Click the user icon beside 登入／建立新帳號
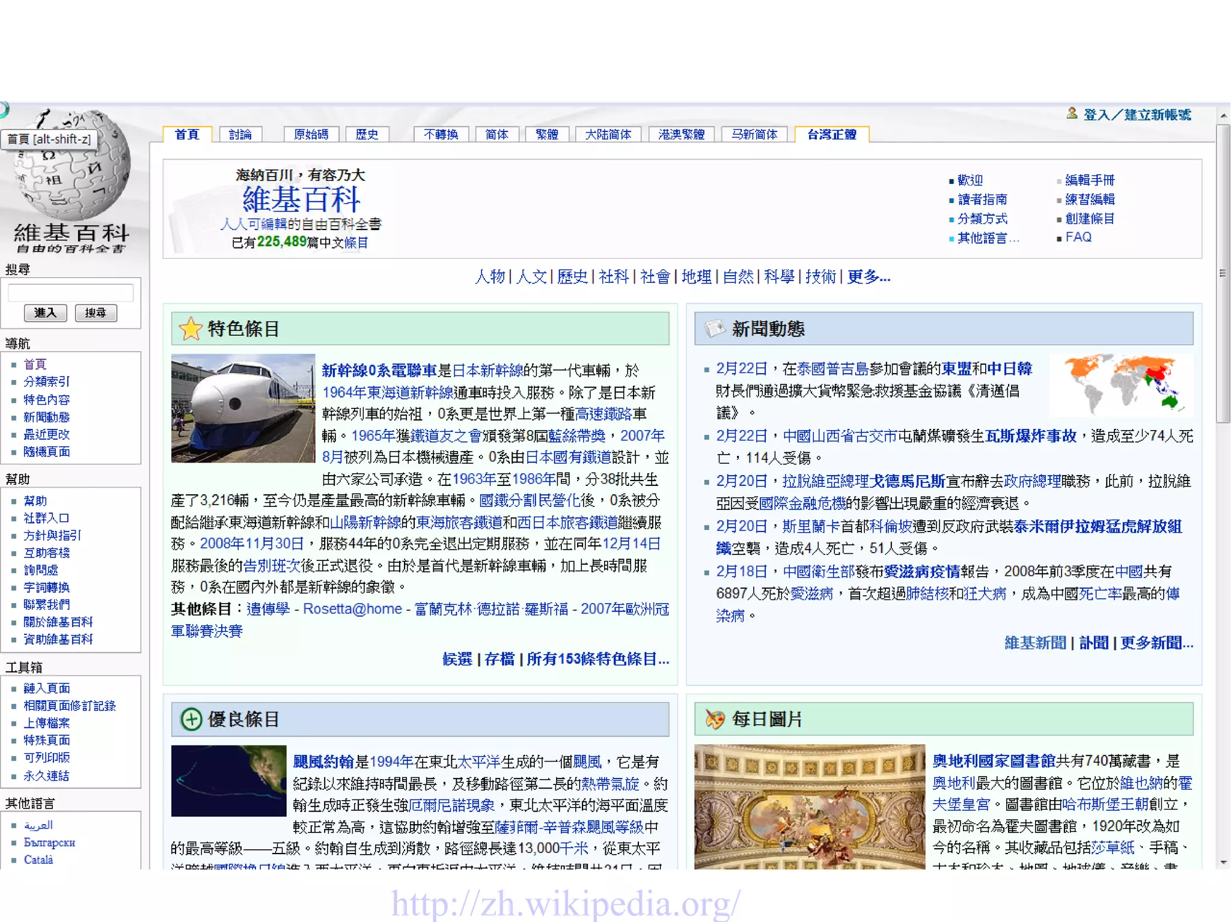This screenshot has height=922, width=1231. pos(1072,114)
